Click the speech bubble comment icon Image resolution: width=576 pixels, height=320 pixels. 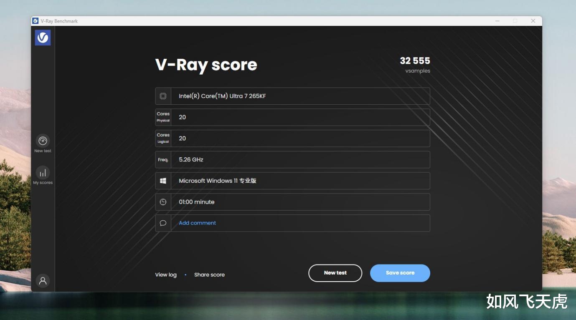coord(163,223)
